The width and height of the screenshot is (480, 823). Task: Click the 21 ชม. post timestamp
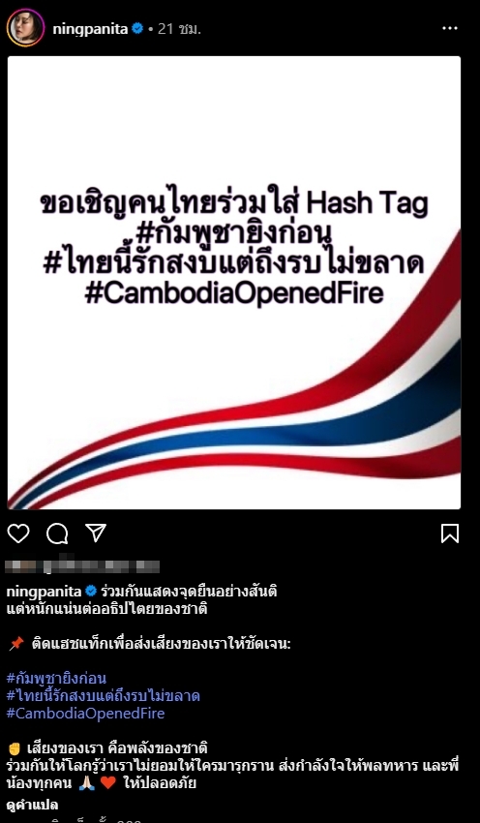(x=179, y=29)
